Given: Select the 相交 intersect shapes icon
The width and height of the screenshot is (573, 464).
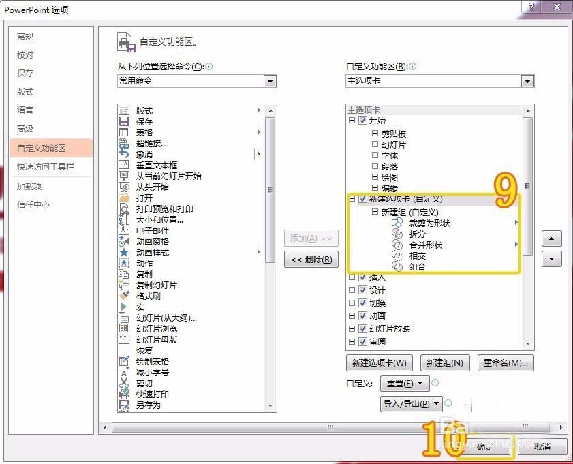Looking at the screenshot, I should 397,256.
